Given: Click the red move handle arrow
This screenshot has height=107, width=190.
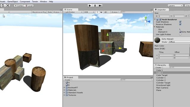Looking at the screenshot, I should tap(103, 51).
